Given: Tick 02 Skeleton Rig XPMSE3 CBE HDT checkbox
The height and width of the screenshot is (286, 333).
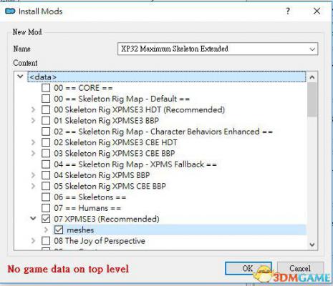Looking at the screenshot, I should [x=46, y=142].
